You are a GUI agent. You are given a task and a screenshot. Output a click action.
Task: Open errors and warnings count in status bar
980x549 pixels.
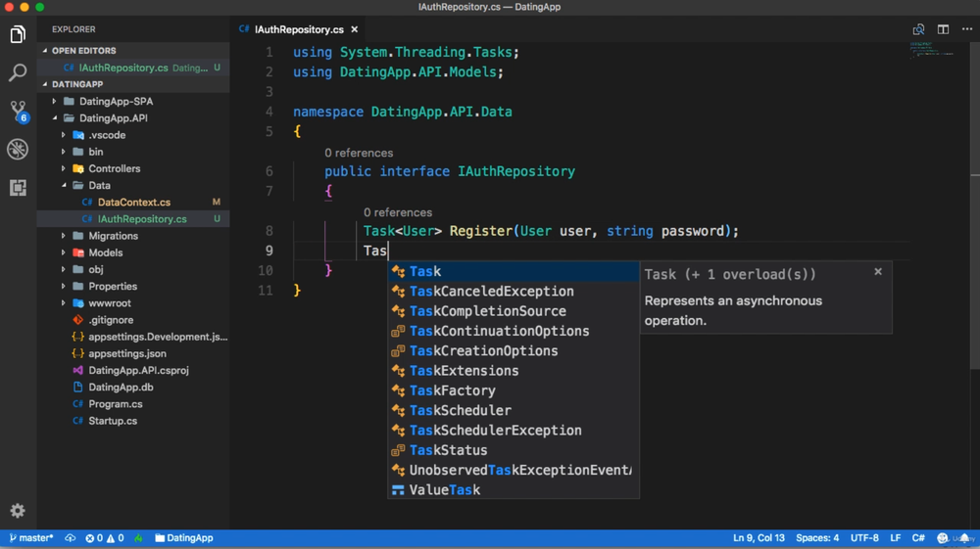click(105, 538)
